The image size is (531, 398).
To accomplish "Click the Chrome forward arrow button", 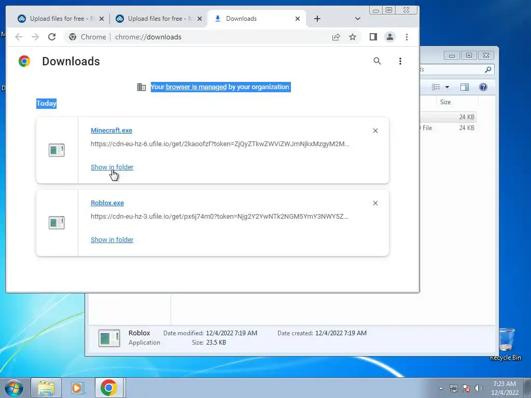I will (x=35, y=37).
